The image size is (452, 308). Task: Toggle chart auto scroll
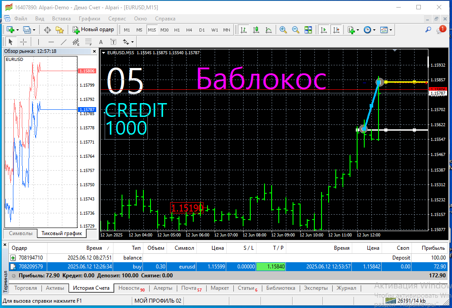(x=324, y=30)
